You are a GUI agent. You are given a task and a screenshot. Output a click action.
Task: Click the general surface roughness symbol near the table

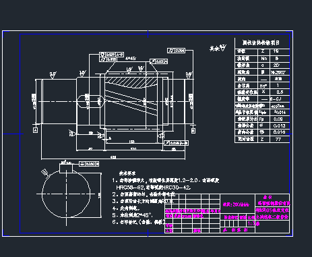point(218,48)
